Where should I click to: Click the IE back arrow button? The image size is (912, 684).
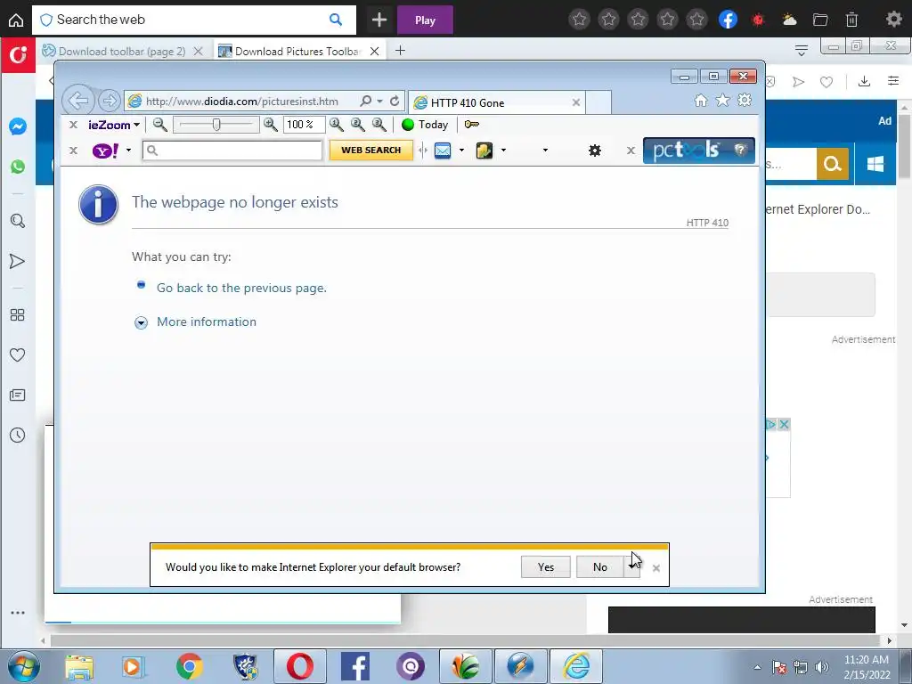pyautogui.click(x=78, y=101)
